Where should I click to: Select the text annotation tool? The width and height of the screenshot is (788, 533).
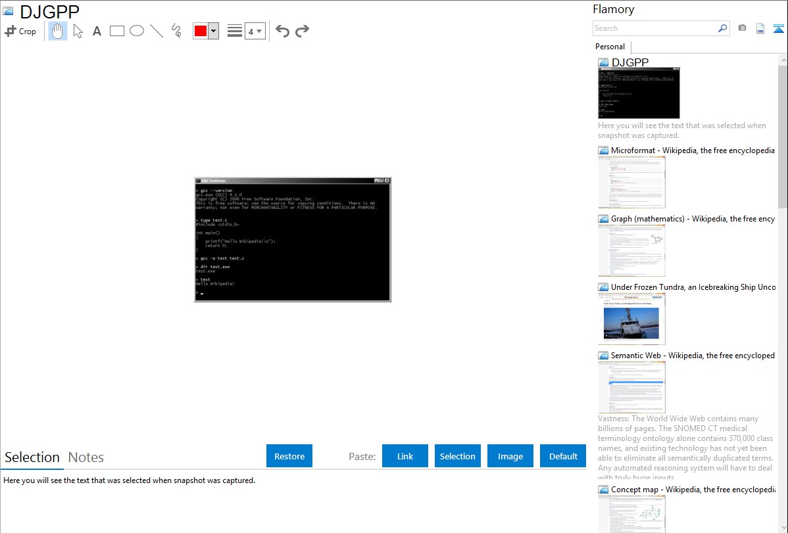pyautogui.click(x=97, y=31)
